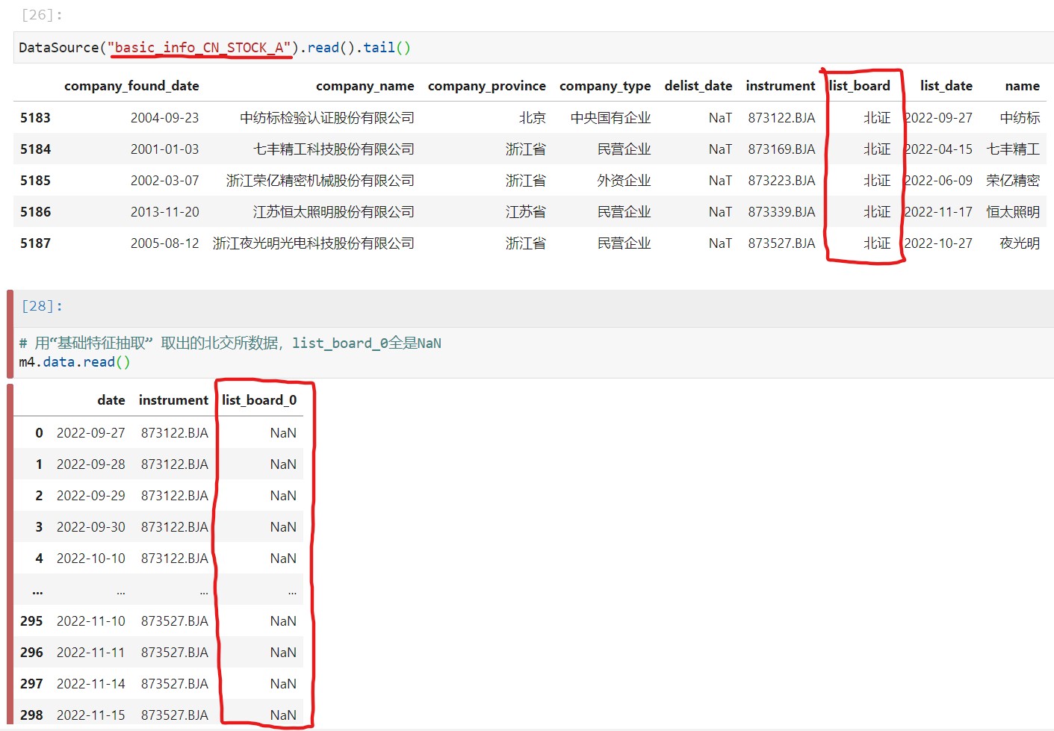The height and width of the screenshot is (731, 1054).
Task: Click the company_found_date column header
Action: click(x=131, y=86)
